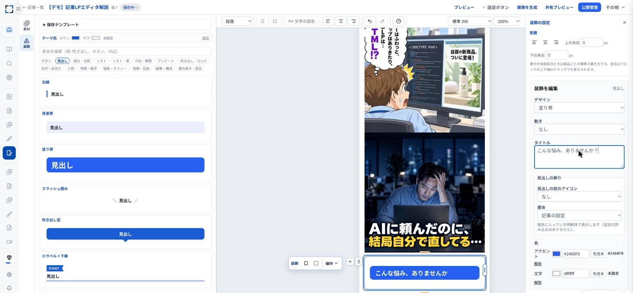The height and width of the screenshot is (293, 633).
Task: Select the アンケート filter chip
Action: click(x=166, y=61)
